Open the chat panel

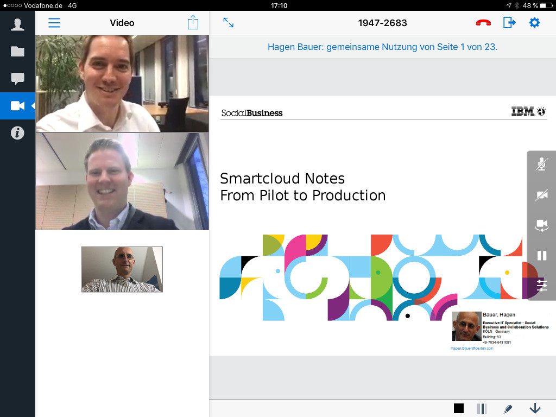click(x=17, y=78)
